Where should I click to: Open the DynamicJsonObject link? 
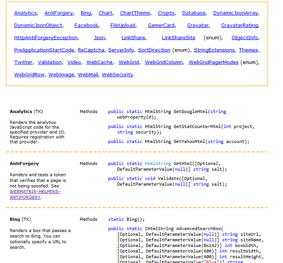tap(38, 25)
